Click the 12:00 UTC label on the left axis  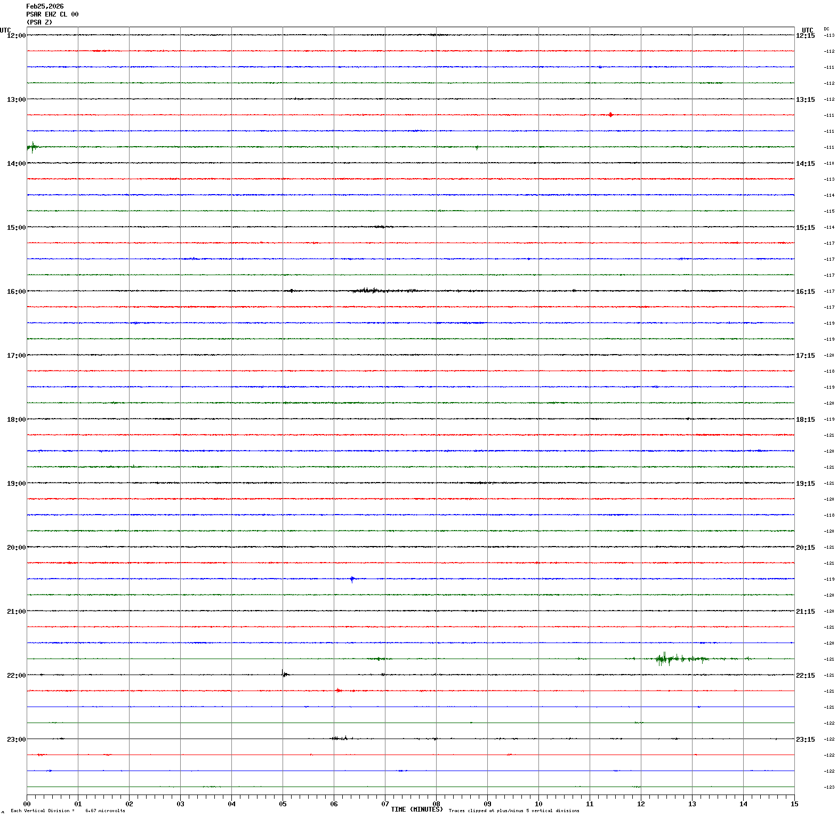(16, 35)
